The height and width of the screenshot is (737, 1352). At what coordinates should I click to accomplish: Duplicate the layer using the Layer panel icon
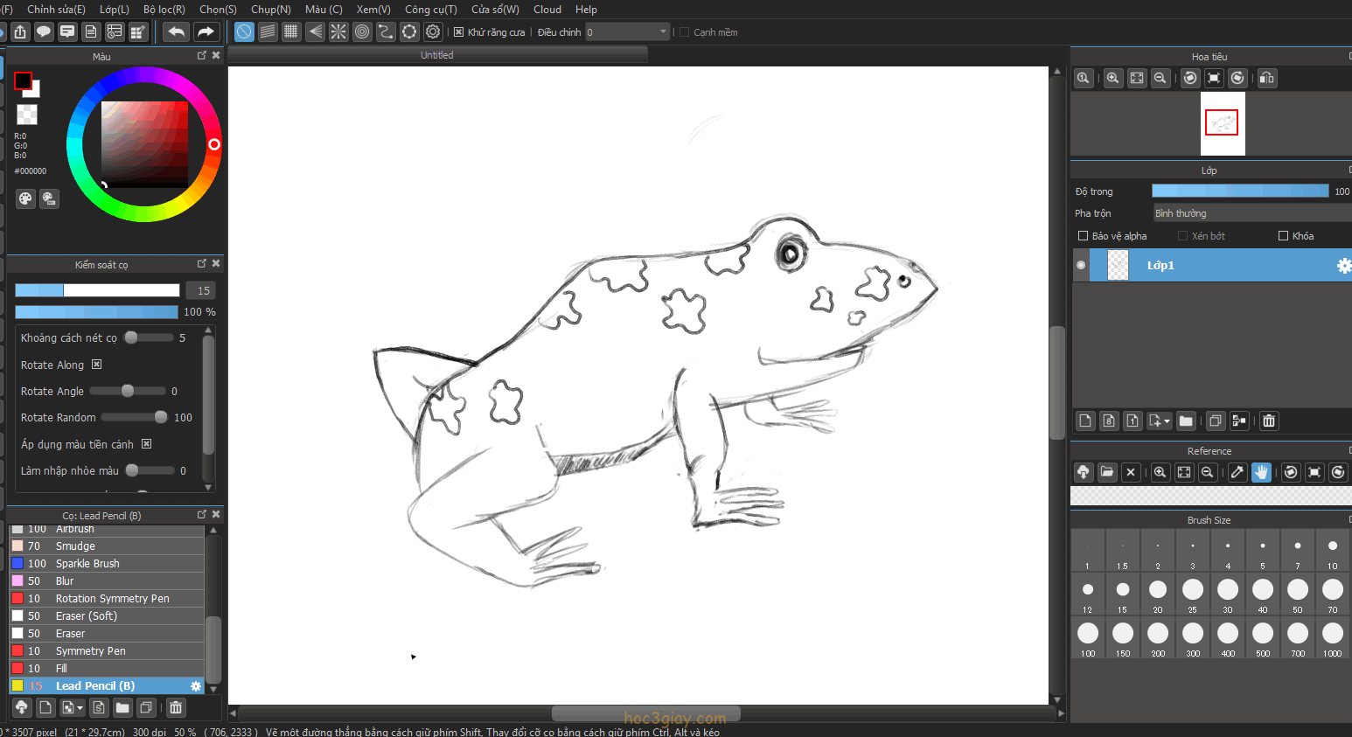pos(1216,421)
